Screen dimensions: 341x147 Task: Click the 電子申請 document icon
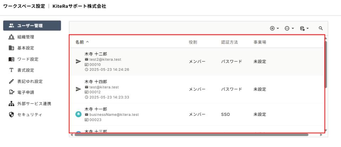pos(11,93)
